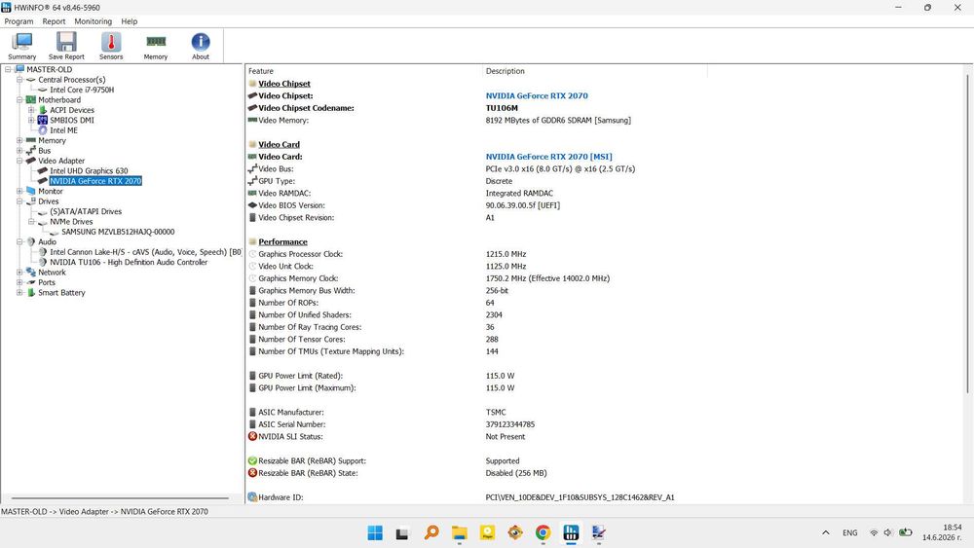Click the TU106M codename value

pos(502,108)
